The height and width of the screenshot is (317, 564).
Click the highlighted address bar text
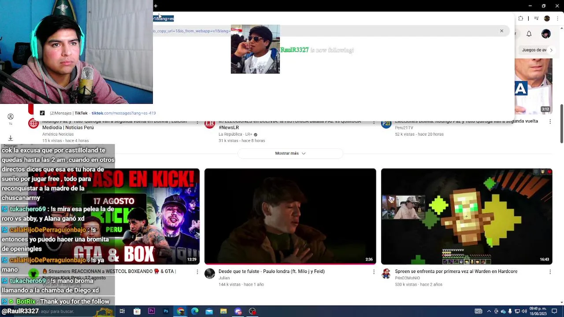tap(163, 18)
